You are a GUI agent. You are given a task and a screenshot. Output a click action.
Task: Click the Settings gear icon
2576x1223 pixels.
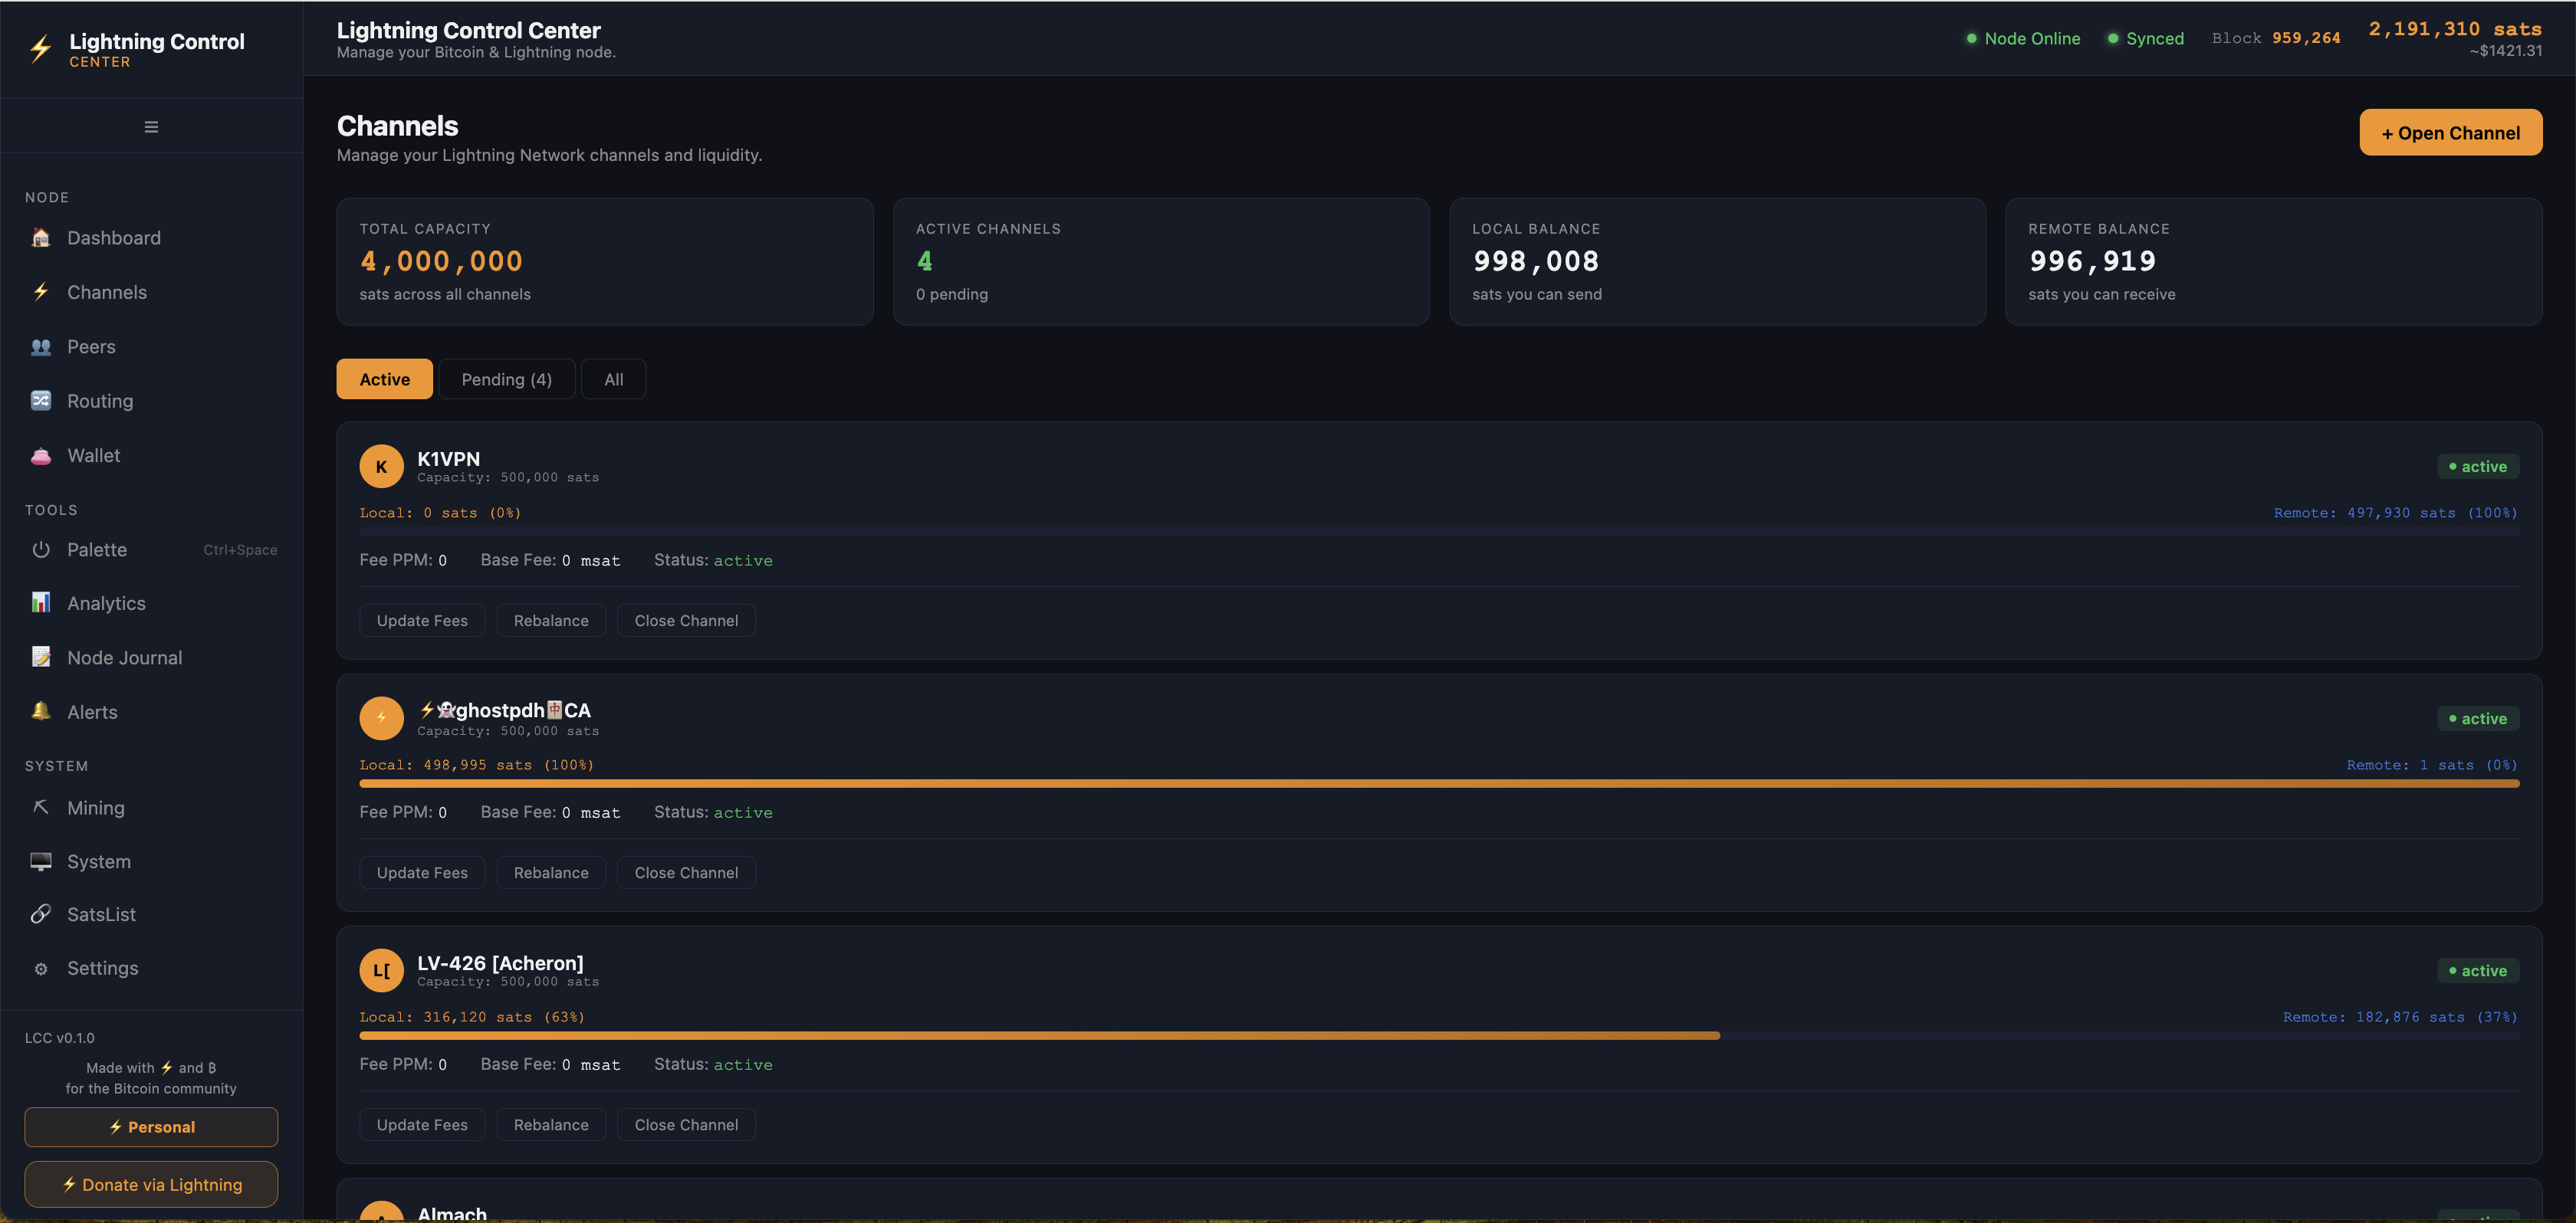tap(41, 969)
